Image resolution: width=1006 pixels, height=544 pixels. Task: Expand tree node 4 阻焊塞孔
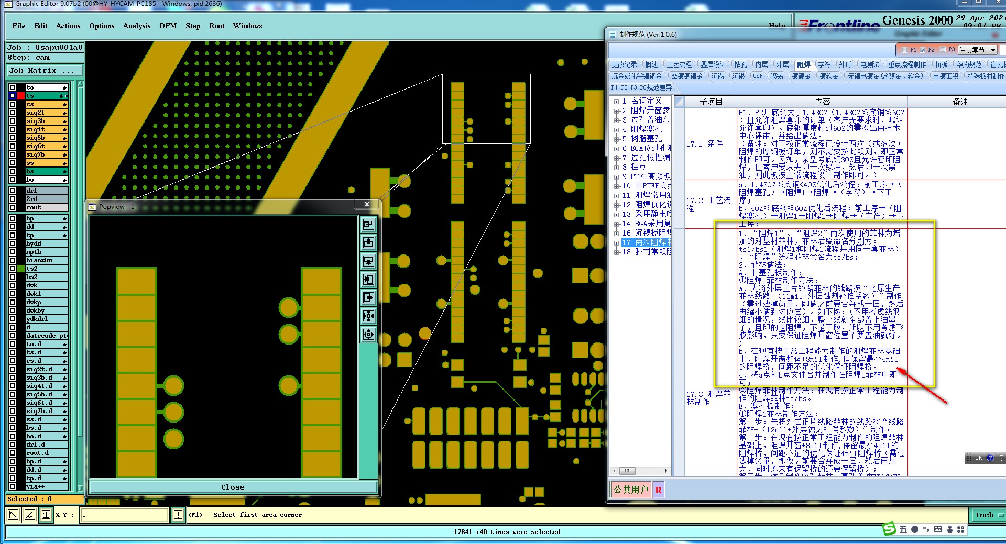click(x=617, y=130)
